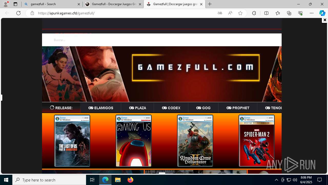Open volume control tray icon

(x=295, y=180)
